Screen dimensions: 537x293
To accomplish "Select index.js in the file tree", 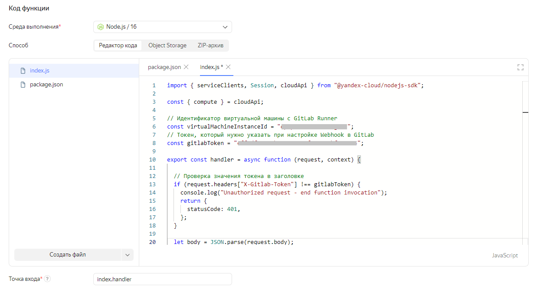I will [x=39, y=71].
